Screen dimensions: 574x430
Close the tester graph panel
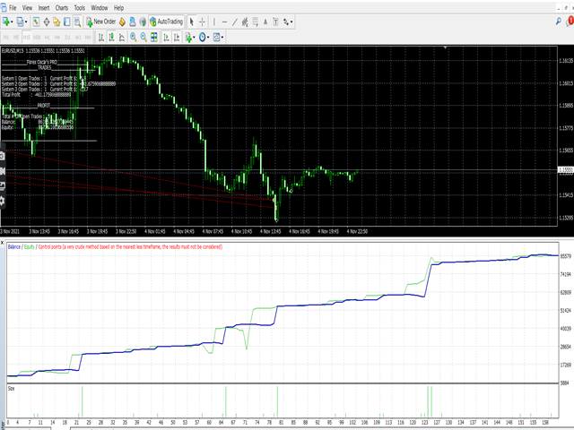[4, 241]
